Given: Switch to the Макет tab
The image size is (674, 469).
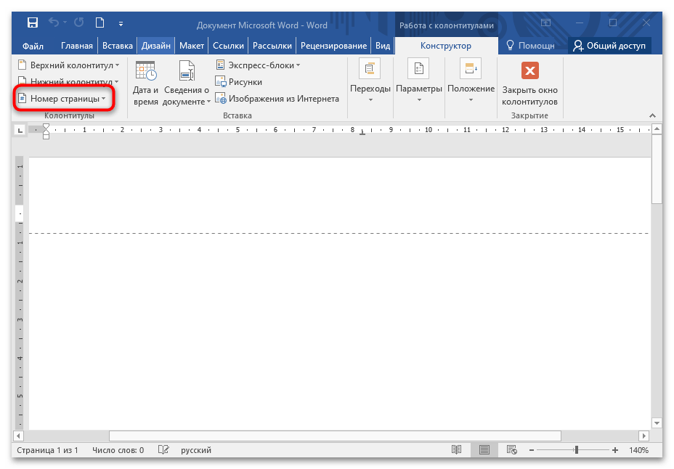Looking at the screenshot, I should pos(192,46).
